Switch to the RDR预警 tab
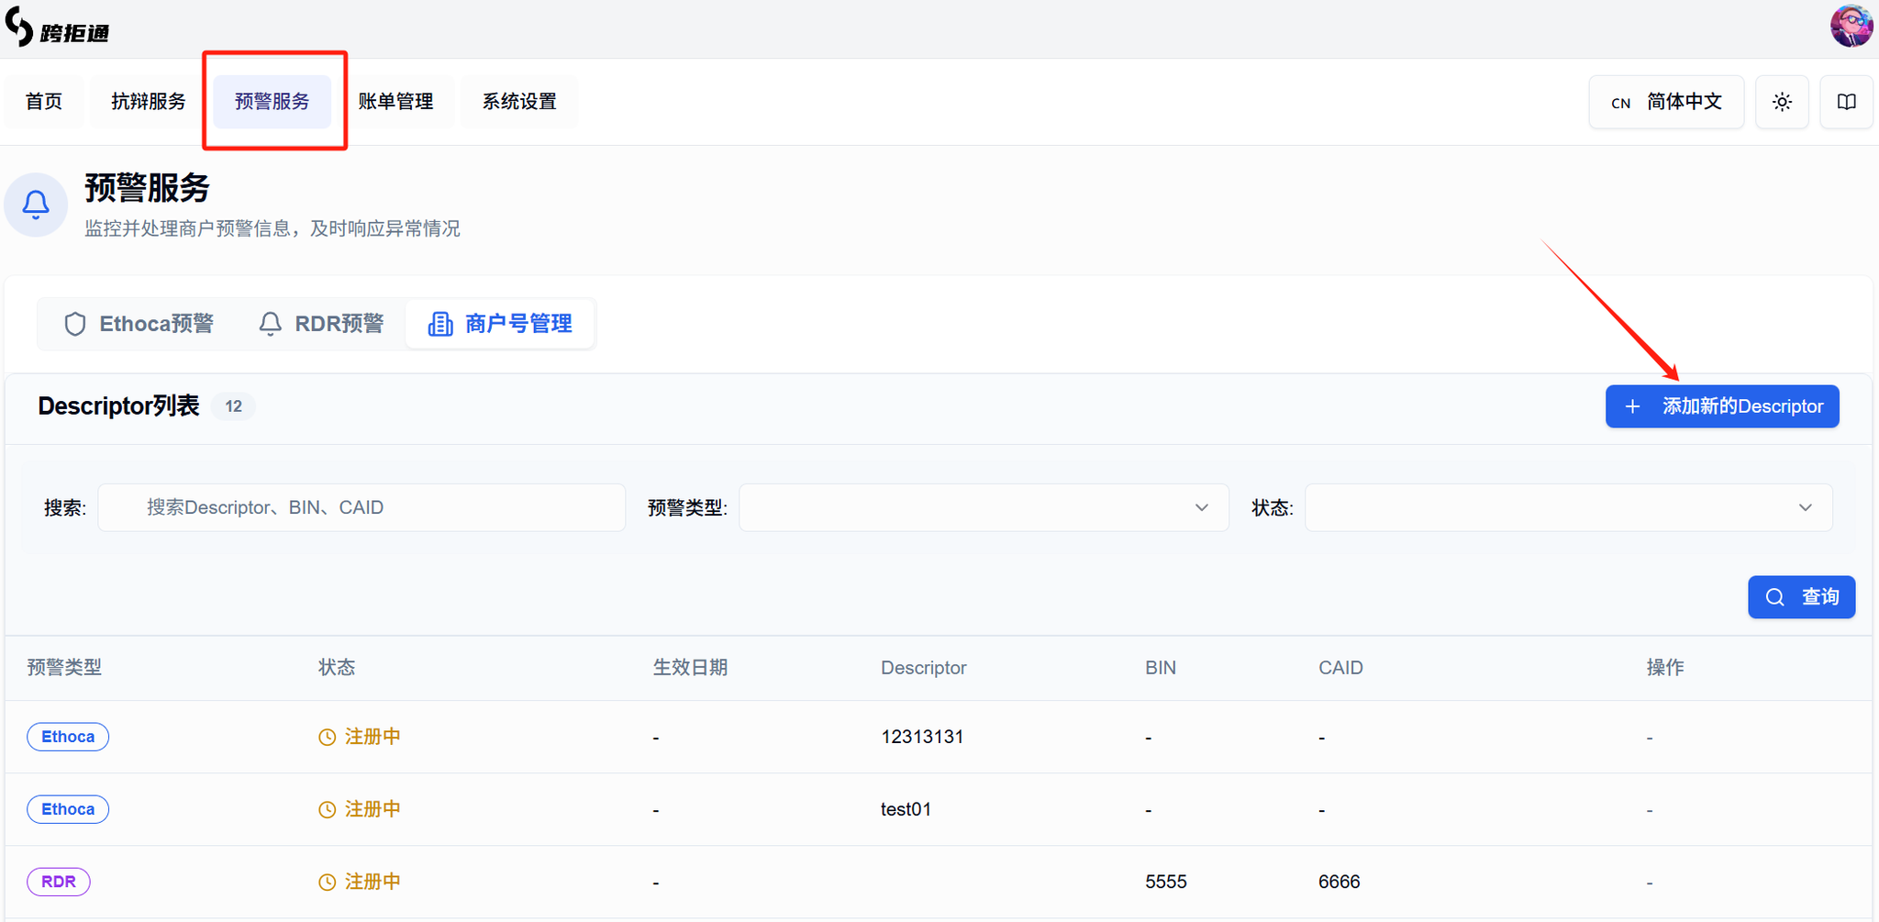This screenshot has height=922, width=1879. click(321, 324)
